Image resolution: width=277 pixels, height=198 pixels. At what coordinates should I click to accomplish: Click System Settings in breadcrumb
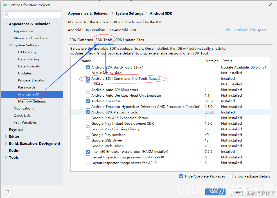[129, 13]
